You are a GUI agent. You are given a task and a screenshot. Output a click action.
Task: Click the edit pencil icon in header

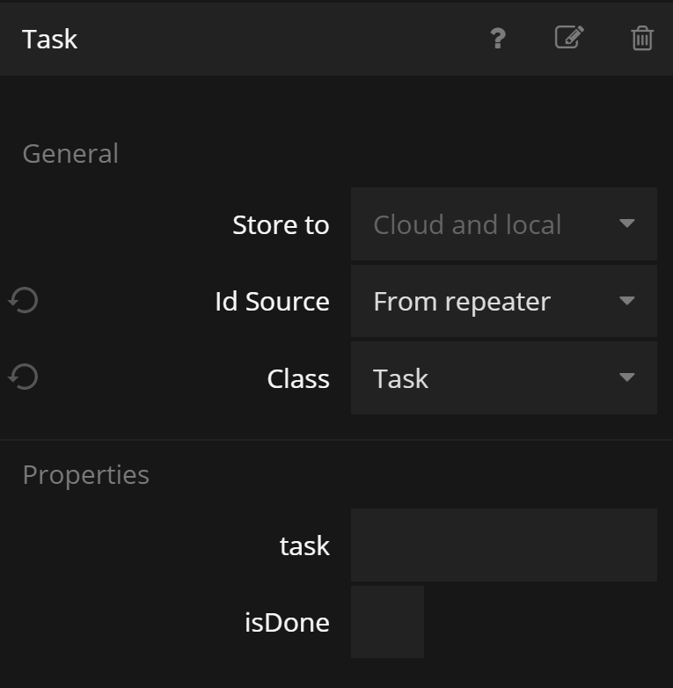[x=569, y=38]
